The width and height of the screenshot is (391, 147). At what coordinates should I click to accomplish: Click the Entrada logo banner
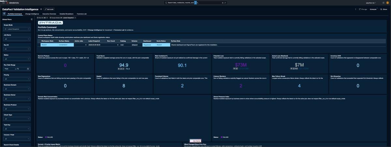click(x=51, y=23)
